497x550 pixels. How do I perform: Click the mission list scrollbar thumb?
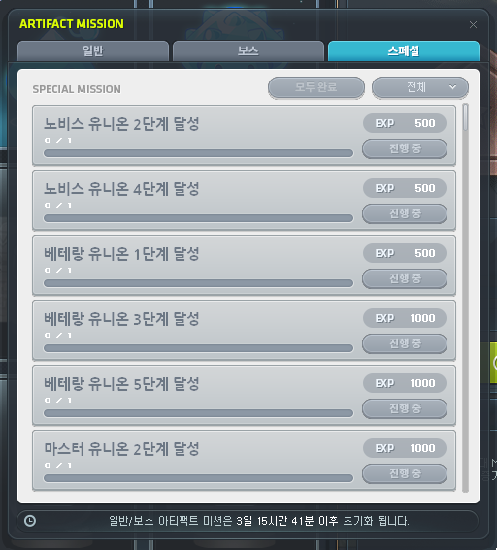[465, 117]
